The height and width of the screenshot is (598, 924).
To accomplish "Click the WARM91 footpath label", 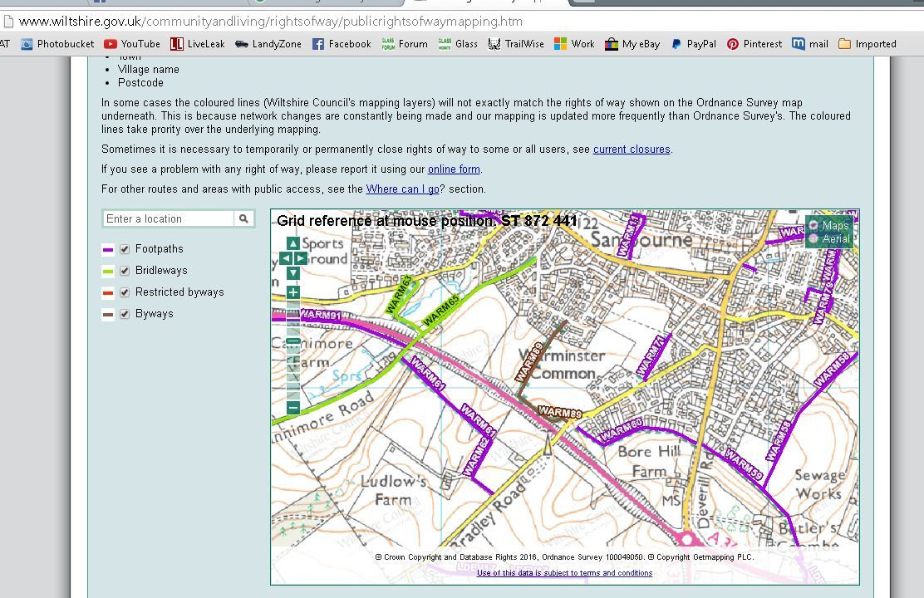I will [321, 316].
